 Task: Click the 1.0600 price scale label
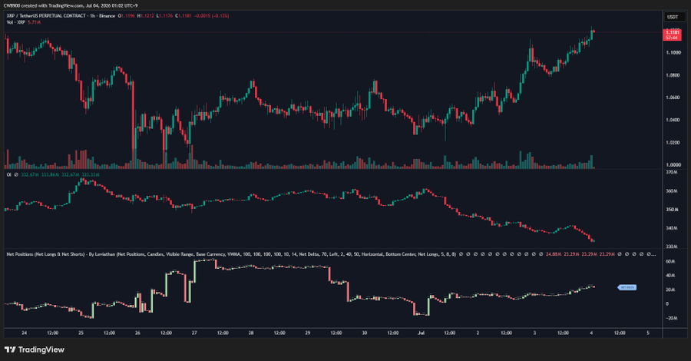(x=673, y=98)
